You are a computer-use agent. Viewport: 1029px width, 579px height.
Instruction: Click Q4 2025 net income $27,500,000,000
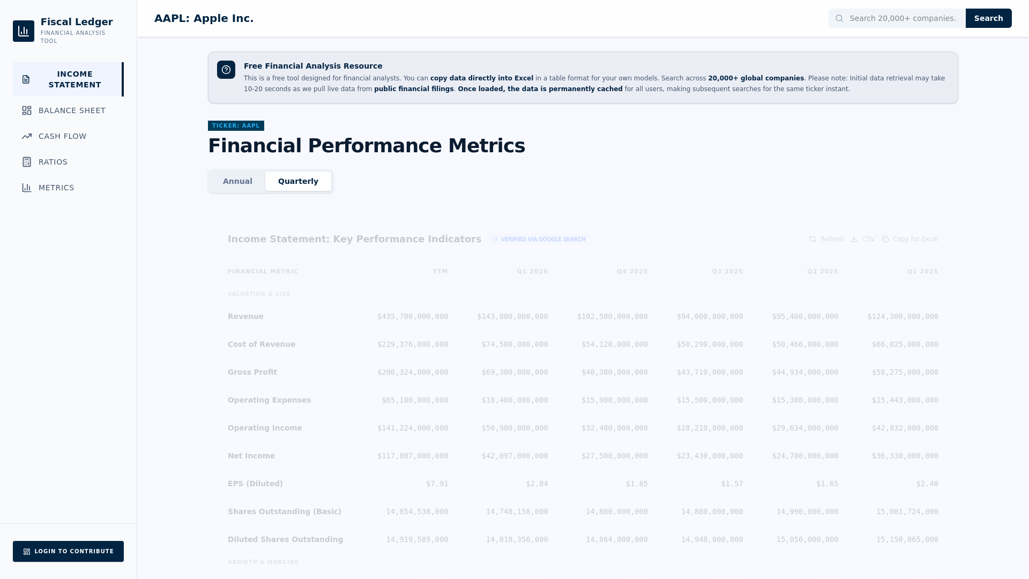coord(614,456)
